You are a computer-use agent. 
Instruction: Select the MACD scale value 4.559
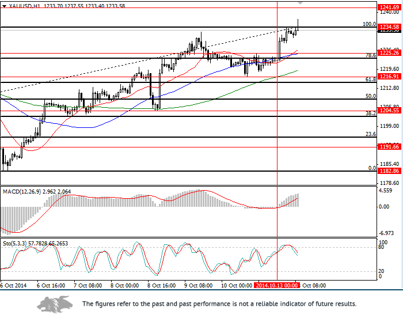(x=386, y=191)
